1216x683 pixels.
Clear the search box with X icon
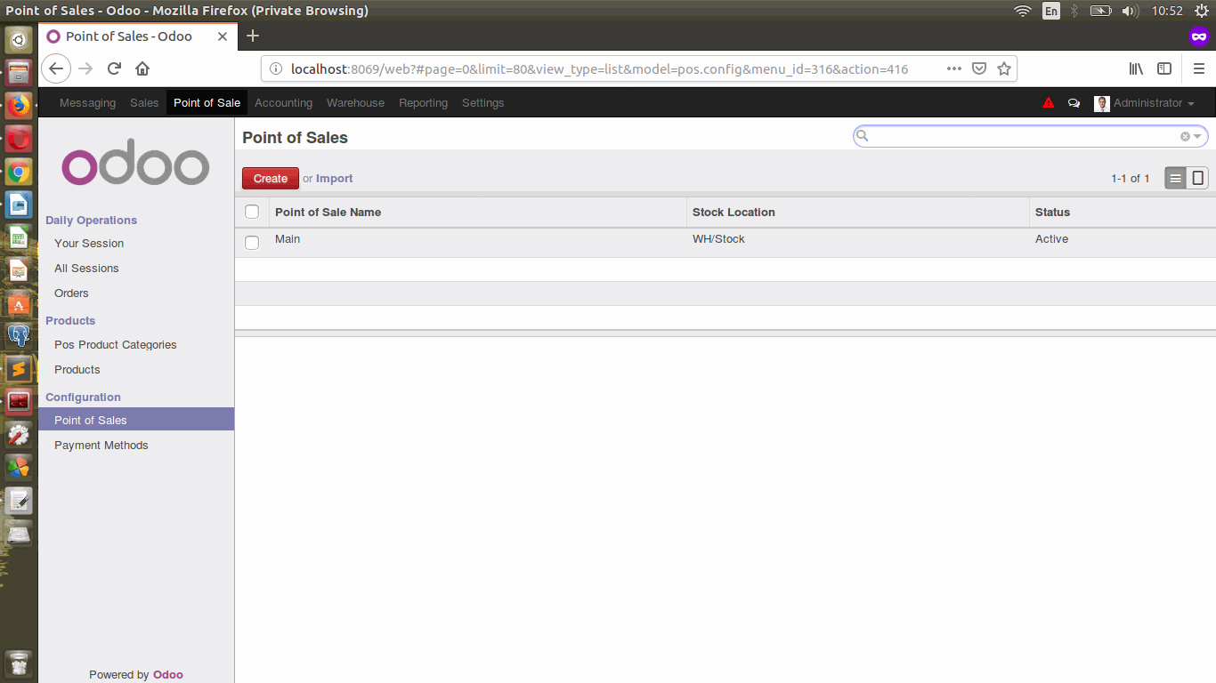[1185, 137]
